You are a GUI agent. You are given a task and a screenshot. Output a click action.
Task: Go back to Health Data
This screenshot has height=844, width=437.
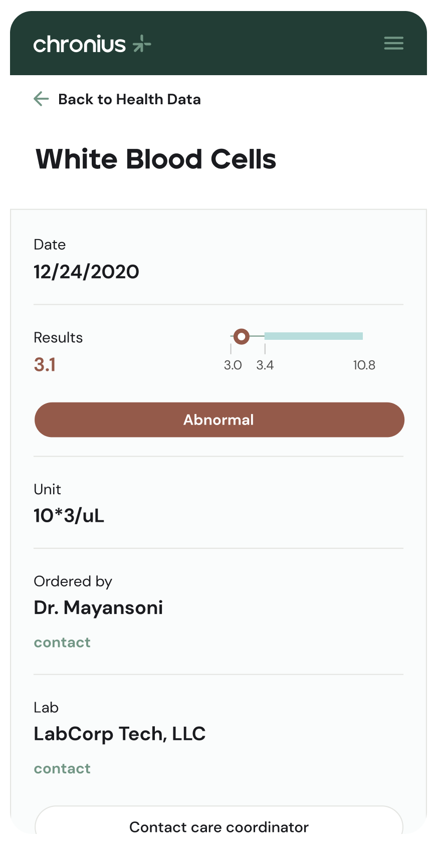point(129,99)
